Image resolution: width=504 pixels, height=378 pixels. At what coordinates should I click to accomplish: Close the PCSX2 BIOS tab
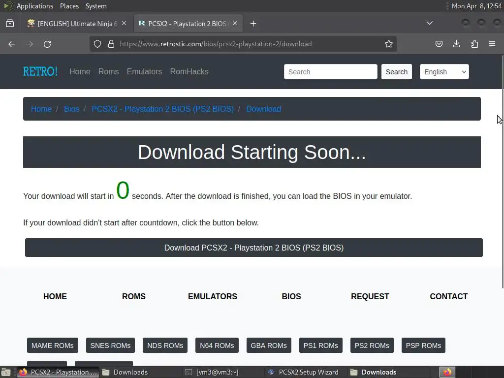(x=235, y=24)
